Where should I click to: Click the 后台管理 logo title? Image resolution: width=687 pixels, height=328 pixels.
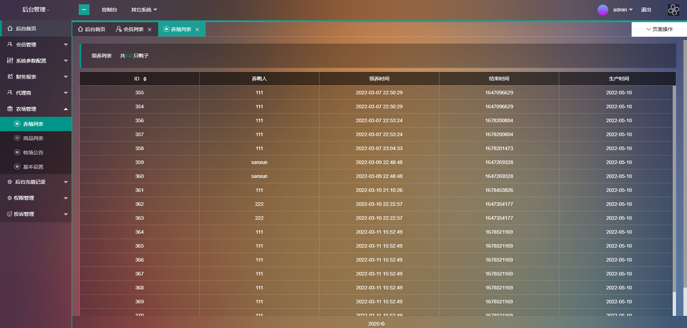36,10
